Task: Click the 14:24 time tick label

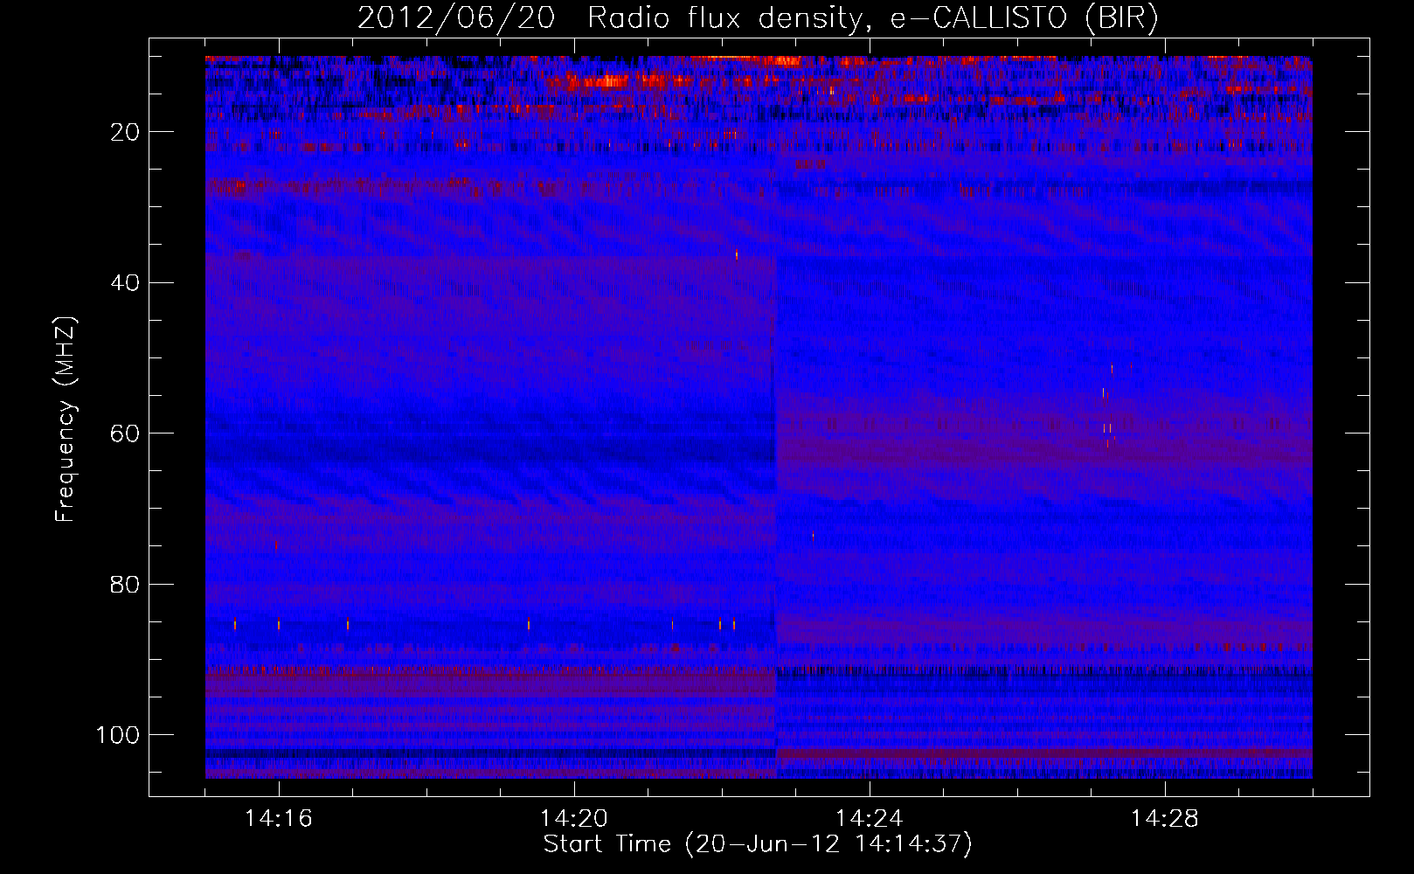Action: tap(870, 818)
